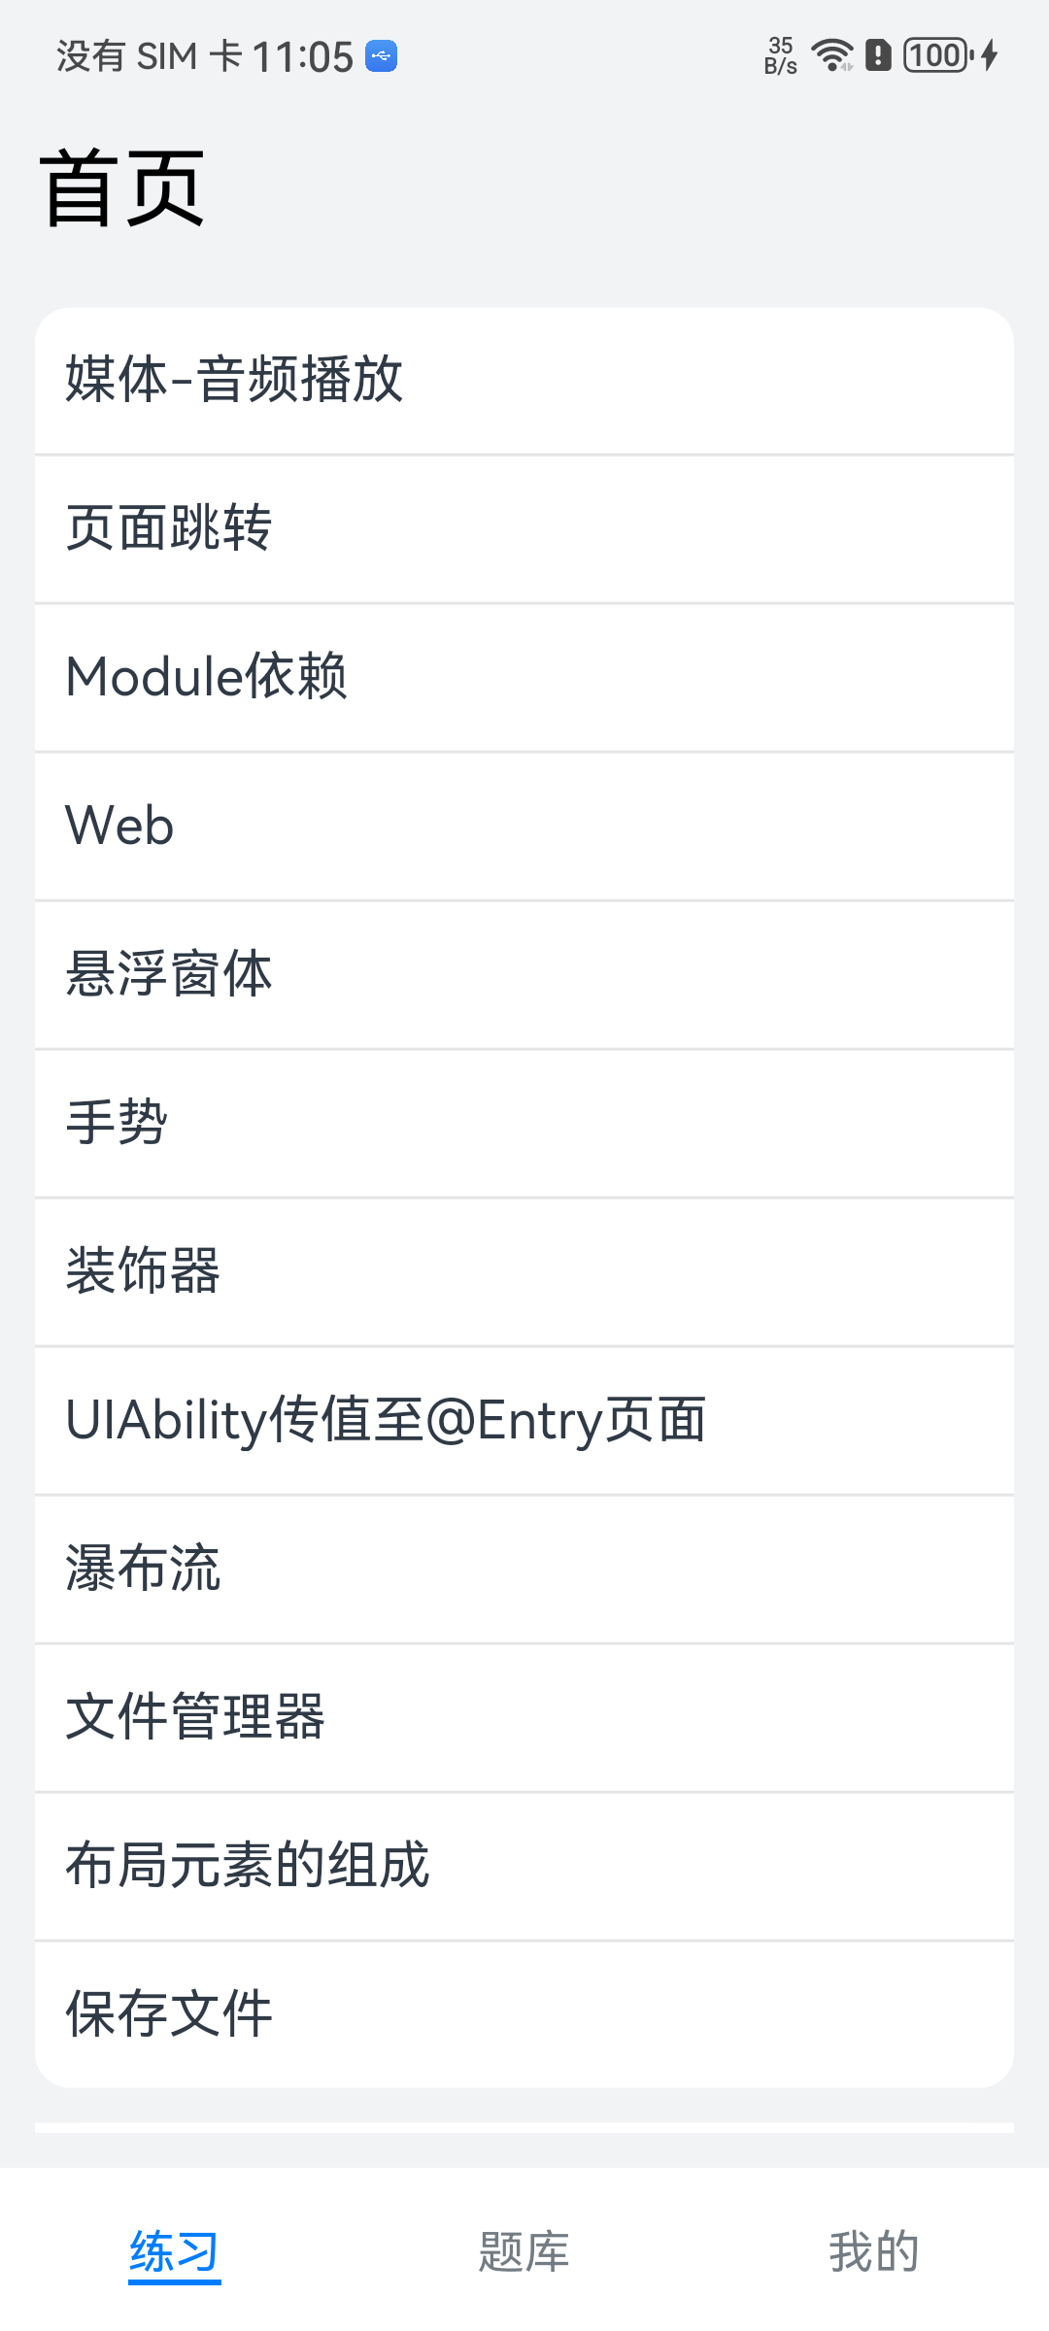
Task: Click the alert notification status icon
Action: pyautogui.click(x=878, y=55)
